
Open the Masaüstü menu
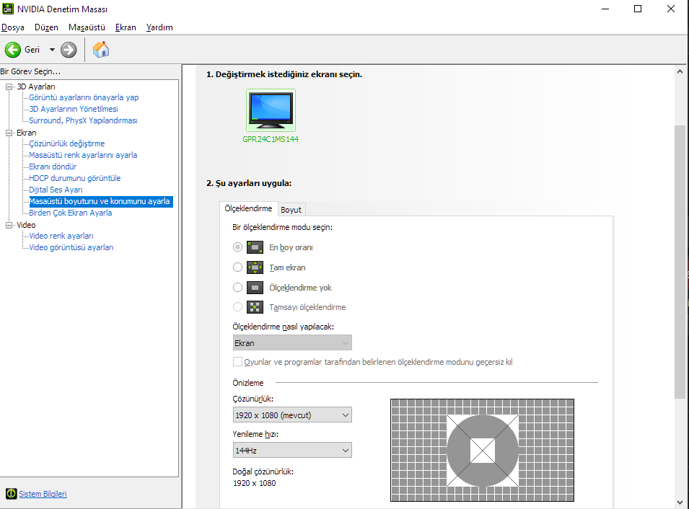[87, 27]
